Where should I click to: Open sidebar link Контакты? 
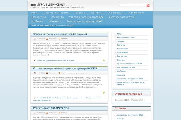pos(121,45)
